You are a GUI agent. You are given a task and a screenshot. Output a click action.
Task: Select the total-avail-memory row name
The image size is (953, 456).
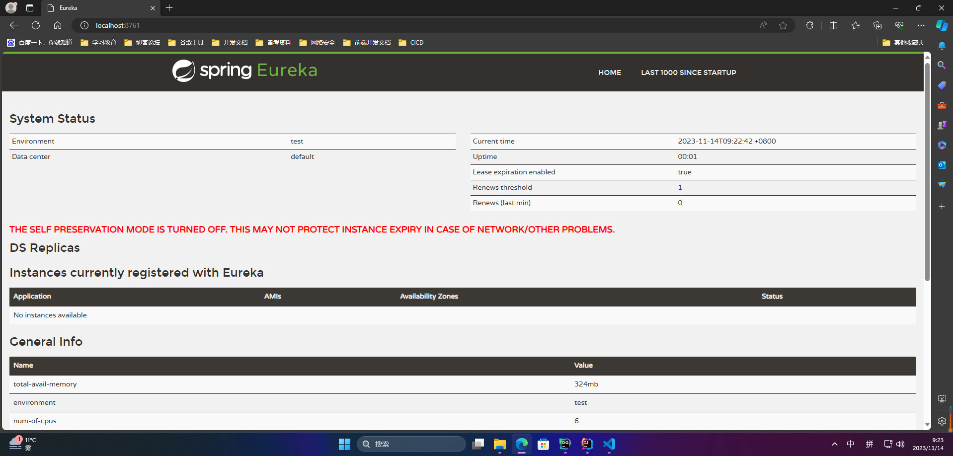point(45,384)
